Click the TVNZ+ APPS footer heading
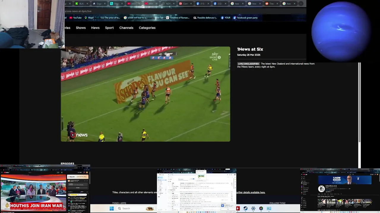Image resolution: width=380 pixels, height=213 pixels. (x=119, y=203)
